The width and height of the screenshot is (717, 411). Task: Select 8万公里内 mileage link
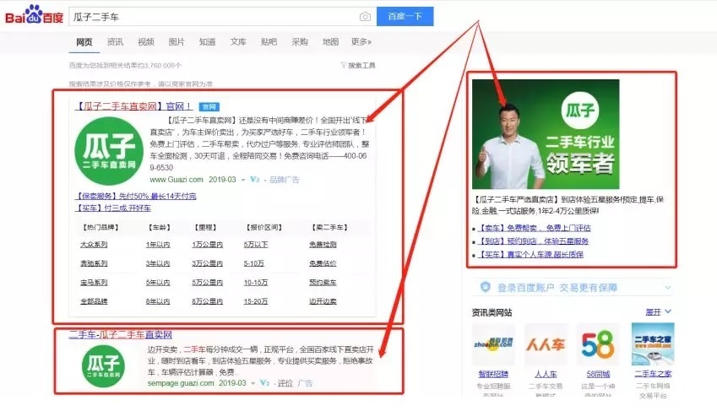207,301
